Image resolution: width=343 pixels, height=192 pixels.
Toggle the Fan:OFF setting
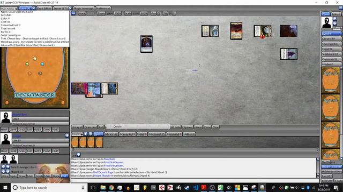pos(327,176)
